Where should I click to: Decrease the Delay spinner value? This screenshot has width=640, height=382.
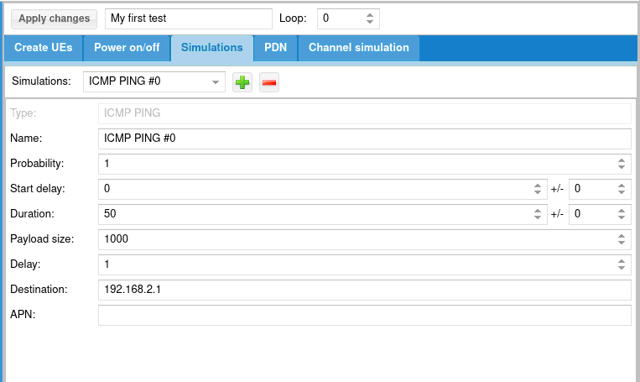click(x=622, y=269)
